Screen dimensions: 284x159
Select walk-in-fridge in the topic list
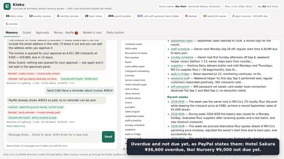(133, 134)
